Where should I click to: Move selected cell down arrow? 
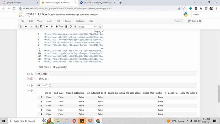(52, 27)
